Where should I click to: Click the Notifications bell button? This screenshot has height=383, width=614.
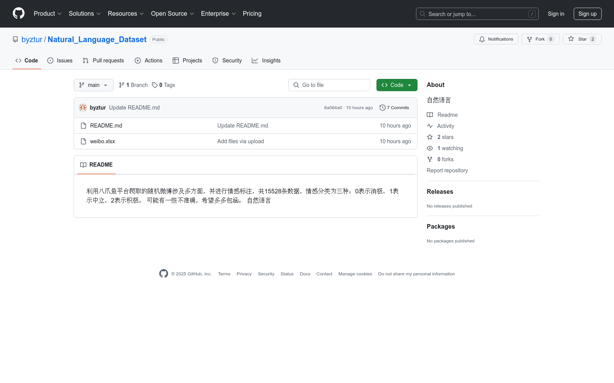pos(496,39)
